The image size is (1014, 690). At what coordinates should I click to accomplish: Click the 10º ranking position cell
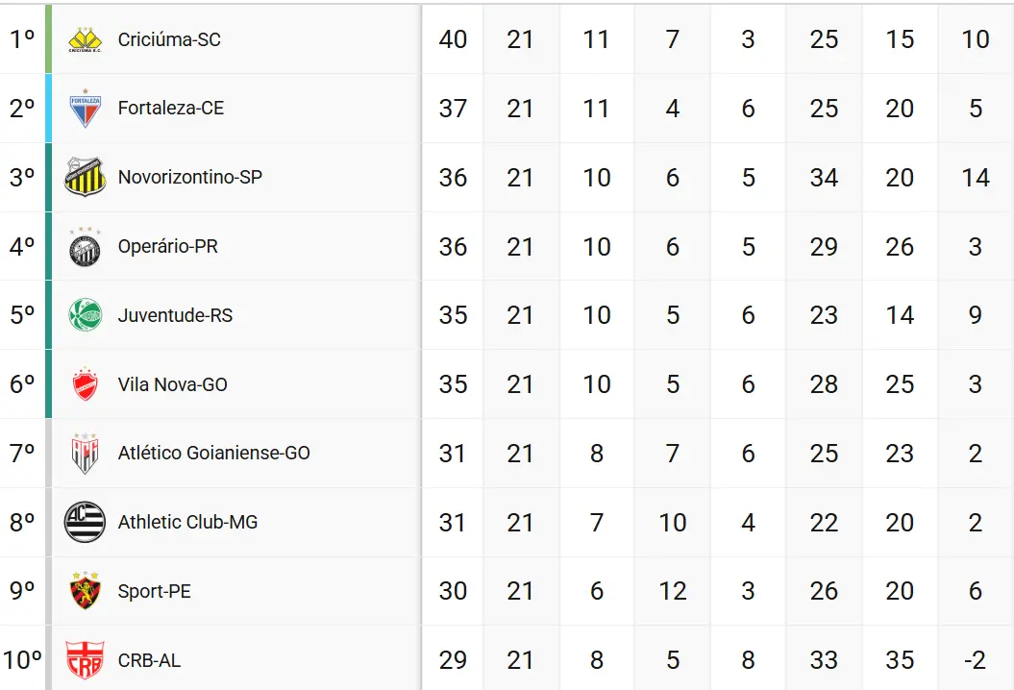tap(23, 659)
